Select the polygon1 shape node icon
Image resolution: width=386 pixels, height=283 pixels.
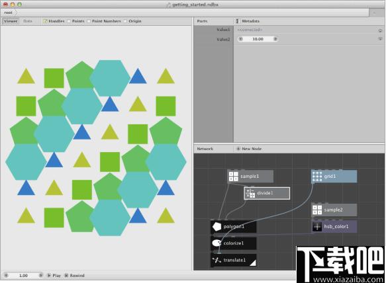click(217, 226)
